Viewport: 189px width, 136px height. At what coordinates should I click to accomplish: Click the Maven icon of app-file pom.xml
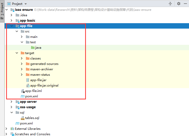click(x=23, y=96)
